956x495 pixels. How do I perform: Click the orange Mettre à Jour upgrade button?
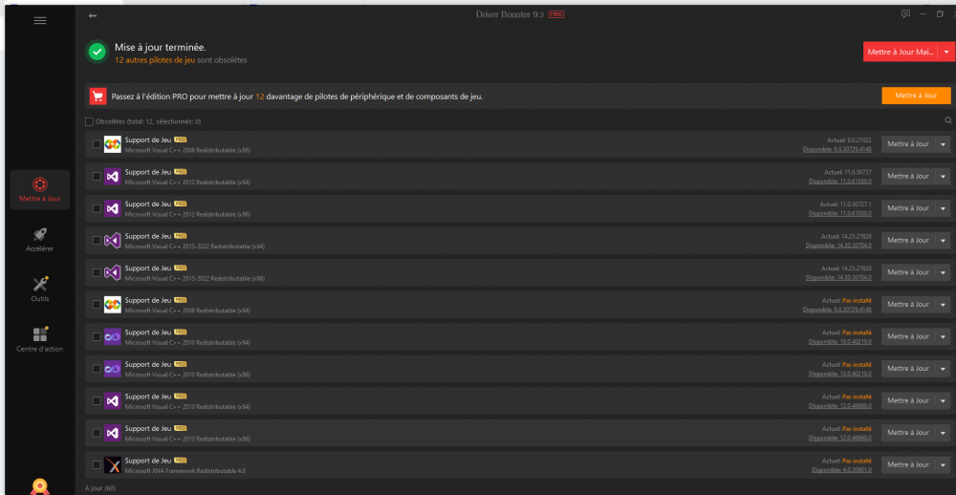[x=917, y=96]
